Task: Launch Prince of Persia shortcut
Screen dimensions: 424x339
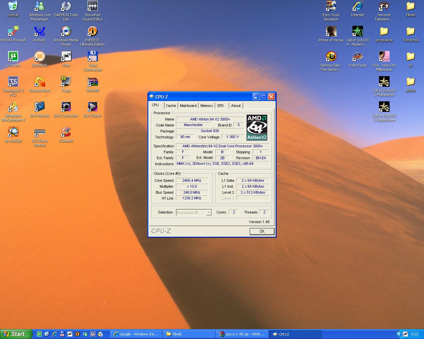Action: coord(331,34)
